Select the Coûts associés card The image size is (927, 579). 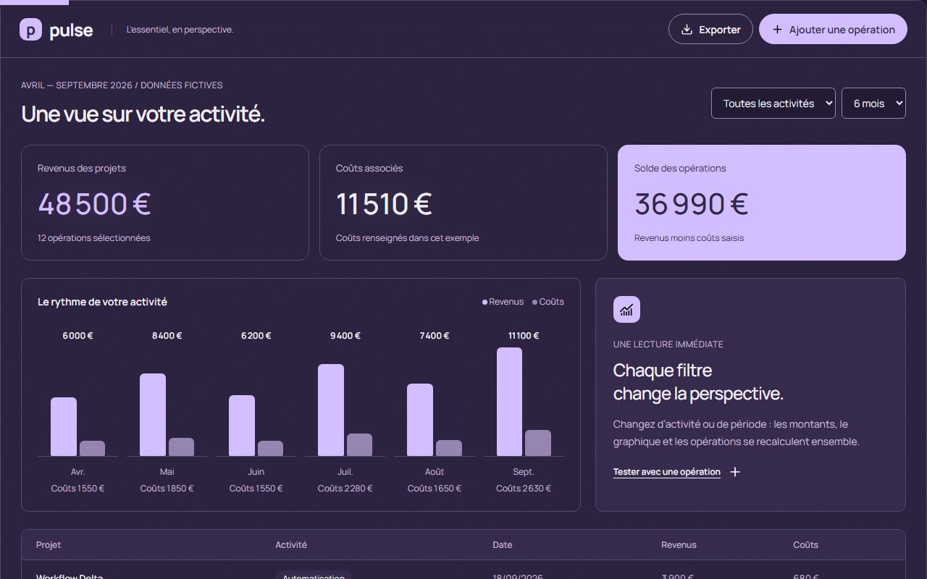pos(463,203)
